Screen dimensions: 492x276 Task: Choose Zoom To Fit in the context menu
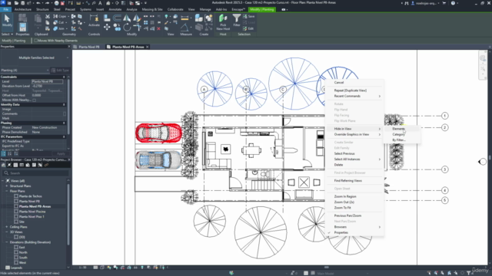[x=342, y=208]
